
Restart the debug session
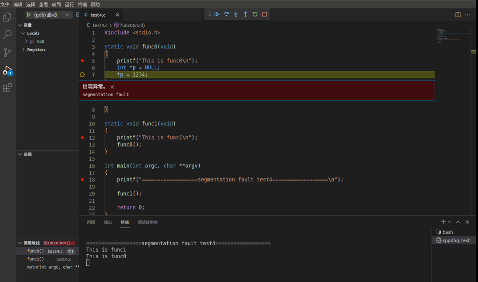click(x=255, y=14)
